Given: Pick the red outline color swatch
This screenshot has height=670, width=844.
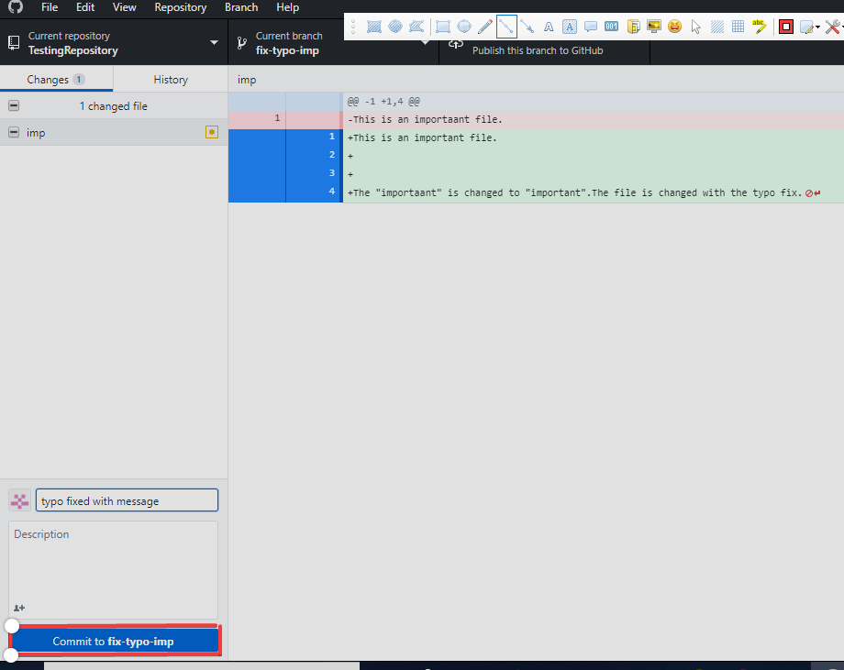Looking at the screenshot, I should (786, 27).
